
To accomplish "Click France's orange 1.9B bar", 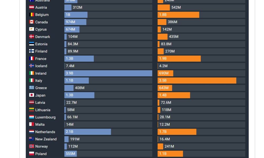I will (179, 59).
